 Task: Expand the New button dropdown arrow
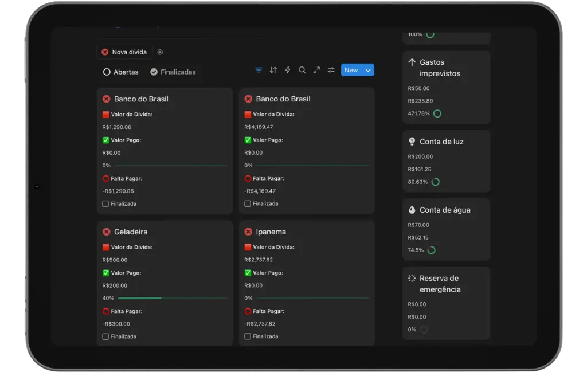click(369, 70)
